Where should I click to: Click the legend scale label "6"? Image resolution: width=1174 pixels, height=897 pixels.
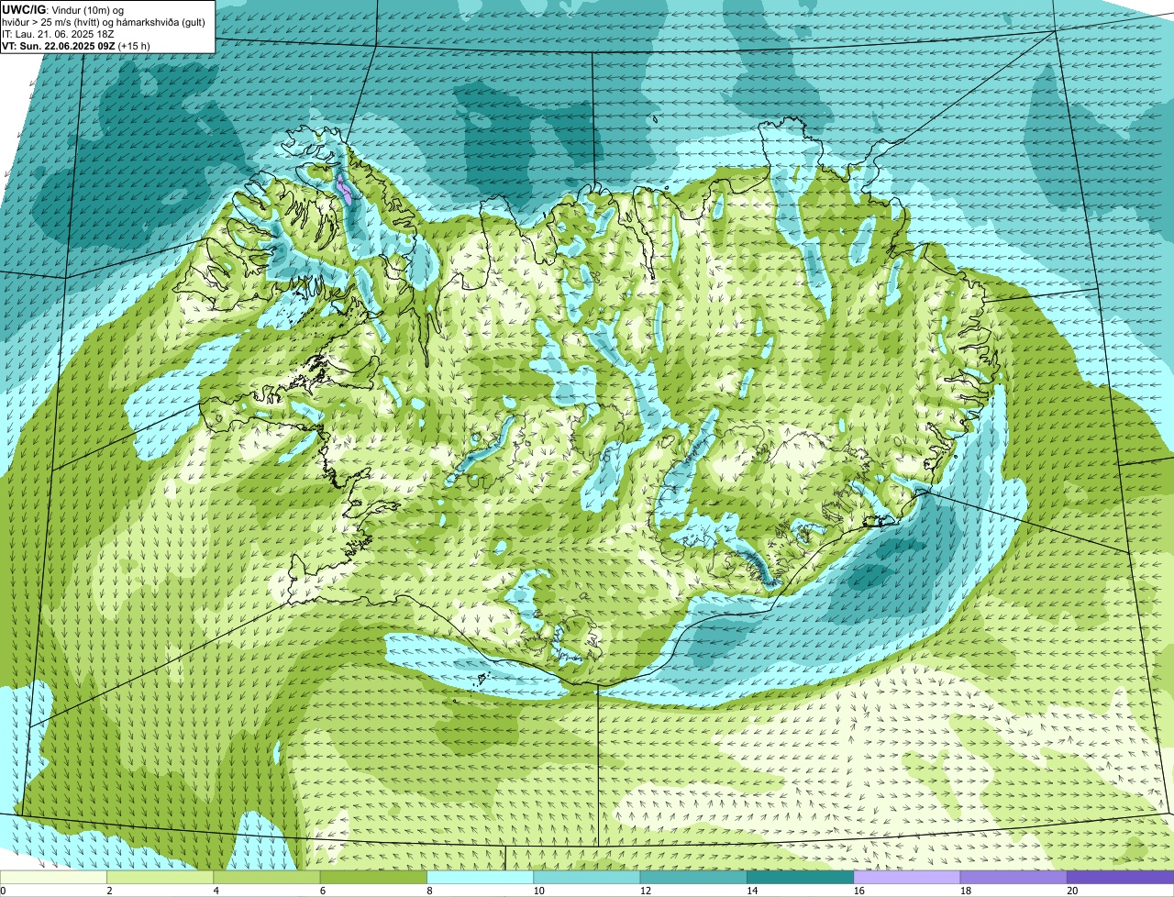[x=323, y=891]
